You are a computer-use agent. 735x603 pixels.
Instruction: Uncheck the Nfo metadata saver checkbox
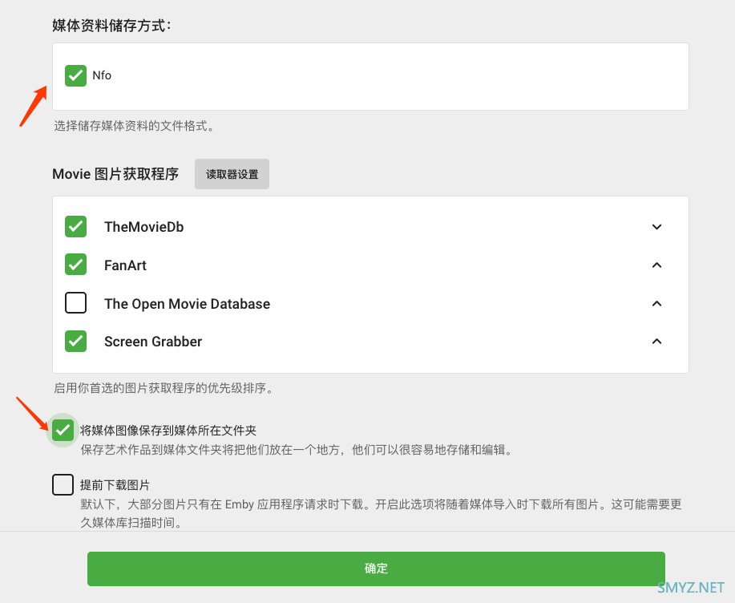pyautogui.click(x=75, y=75)
